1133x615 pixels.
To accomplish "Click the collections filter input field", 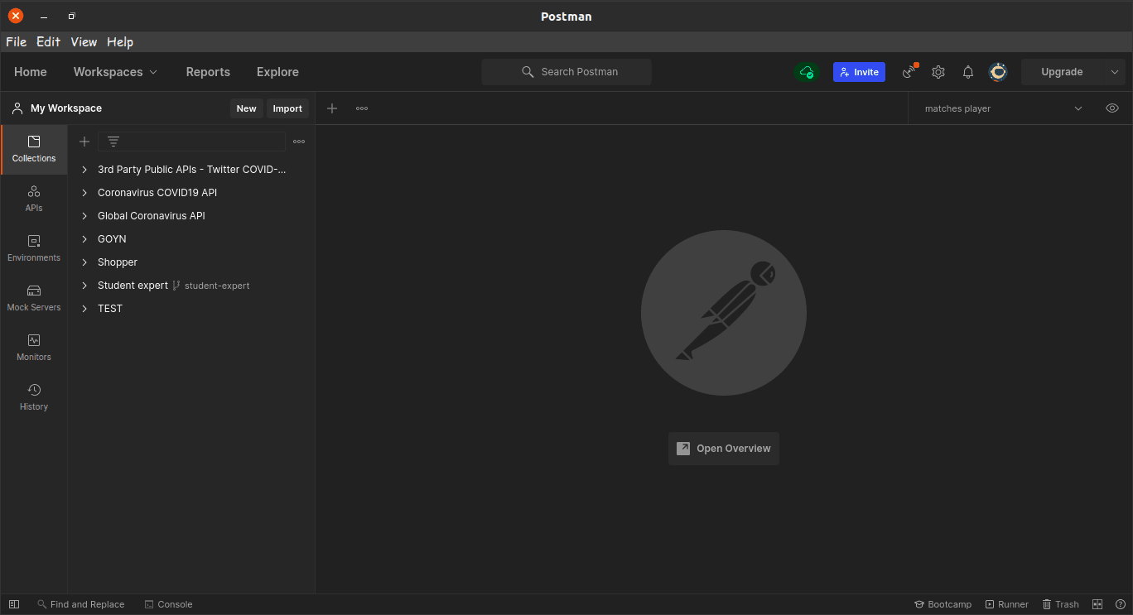I will (x=192, y=142).
